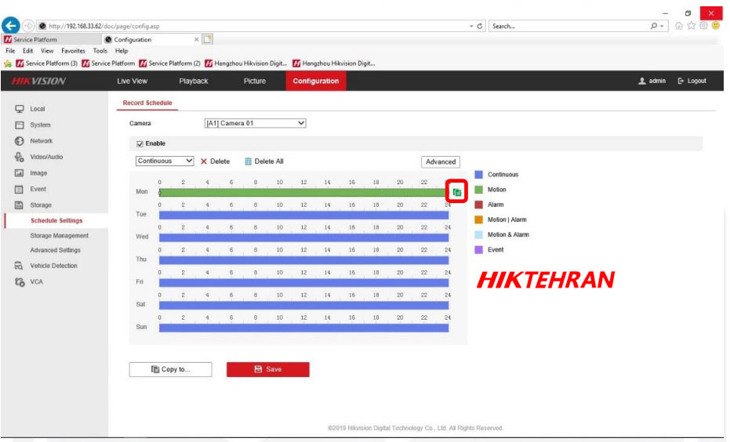Click the Storage disk icon in sidebar
The width and height of the screenshot is (730, 442).
pos(19,205)
